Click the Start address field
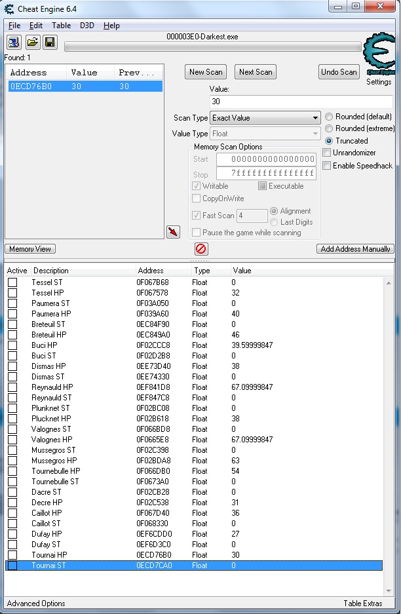 (x=266, y=159)
